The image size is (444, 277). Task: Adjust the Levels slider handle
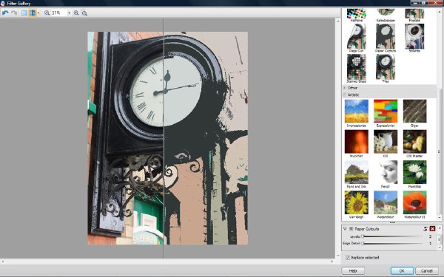point(363,236)
